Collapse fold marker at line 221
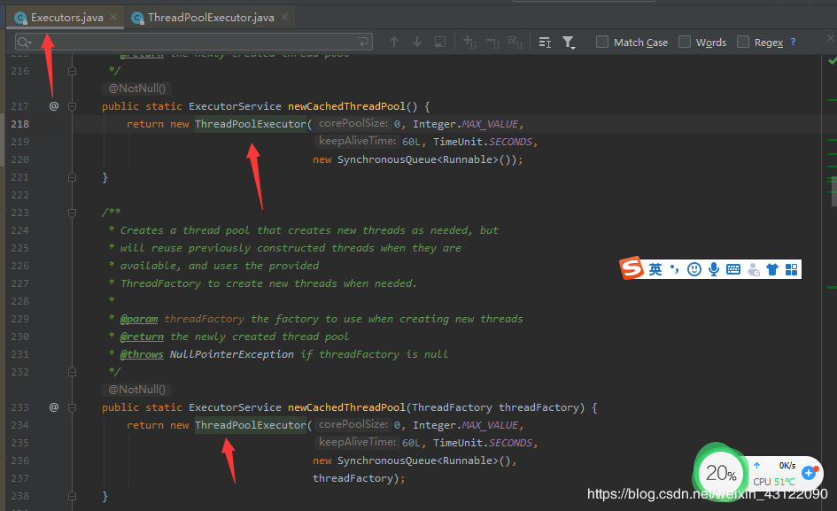The height and width of the screenshot is (511, 837). [72, 177]
